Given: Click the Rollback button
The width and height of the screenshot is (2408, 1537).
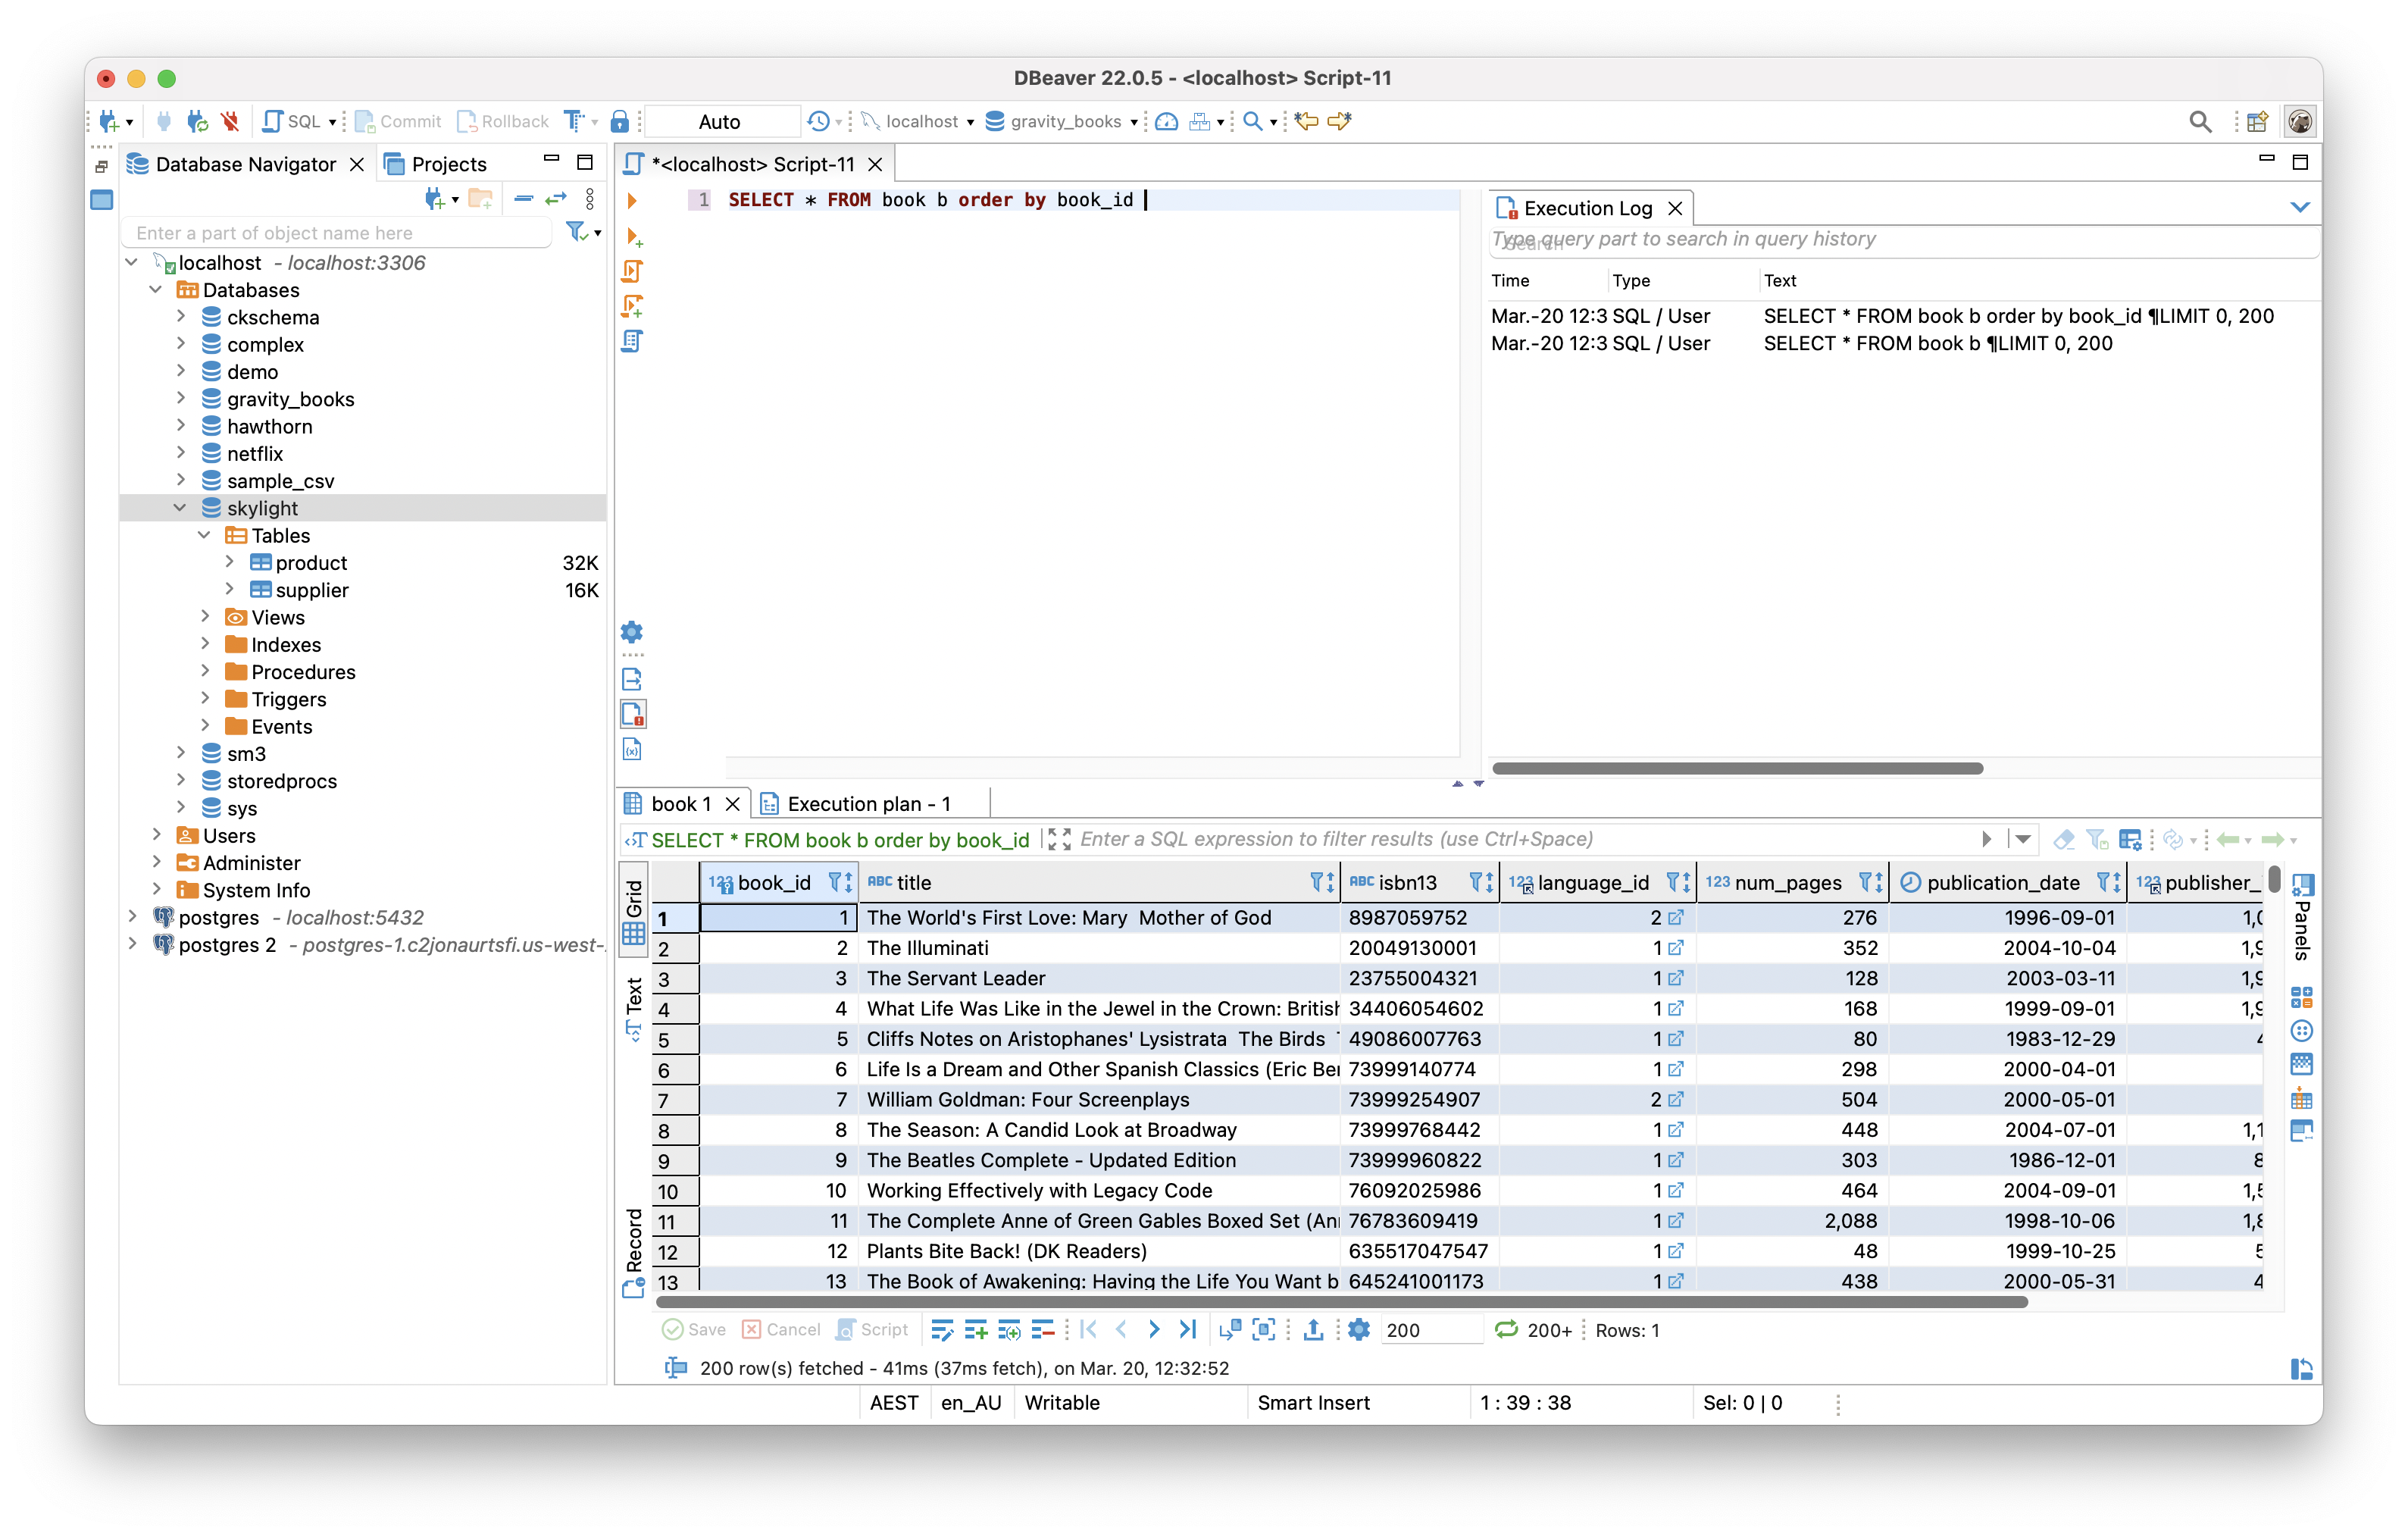Looking at the screenshot, I should pos(503,121).
